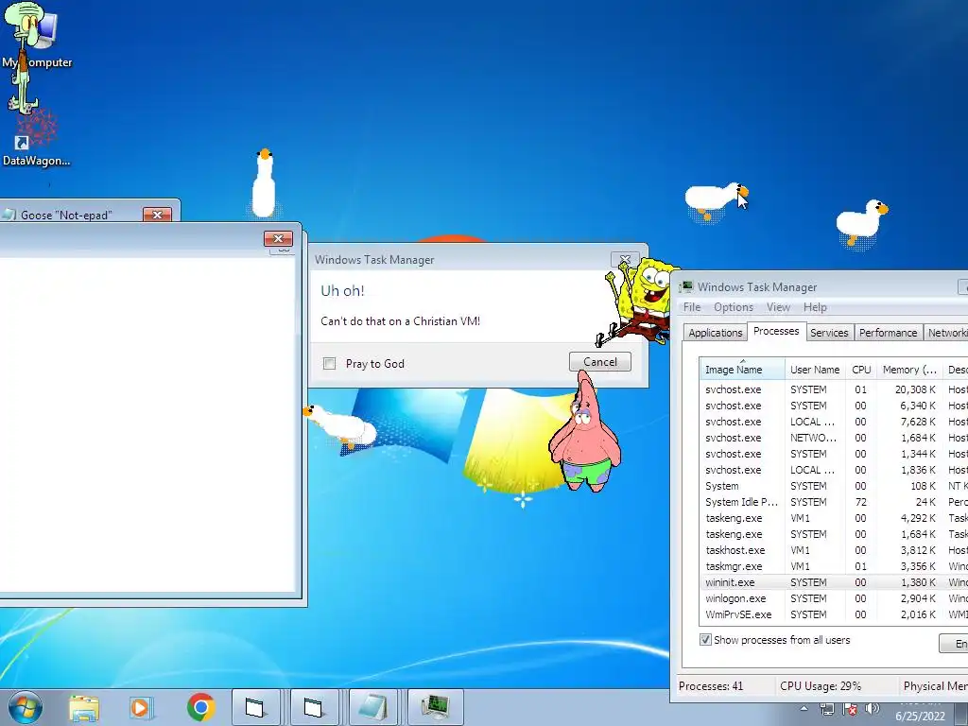This screenshot has height=726, width=968.
Task: Switch to the Performance tab
Action: point(888,333)
